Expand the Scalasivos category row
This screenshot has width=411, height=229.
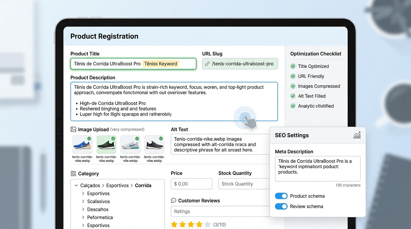(83, 202)
